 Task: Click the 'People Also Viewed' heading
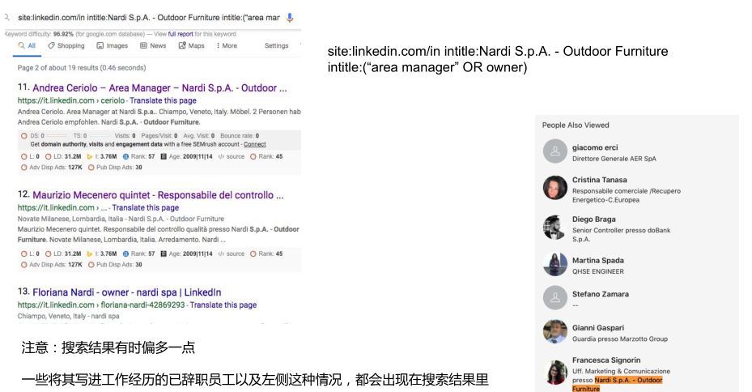pyautogui.click(x=576, y=126)
